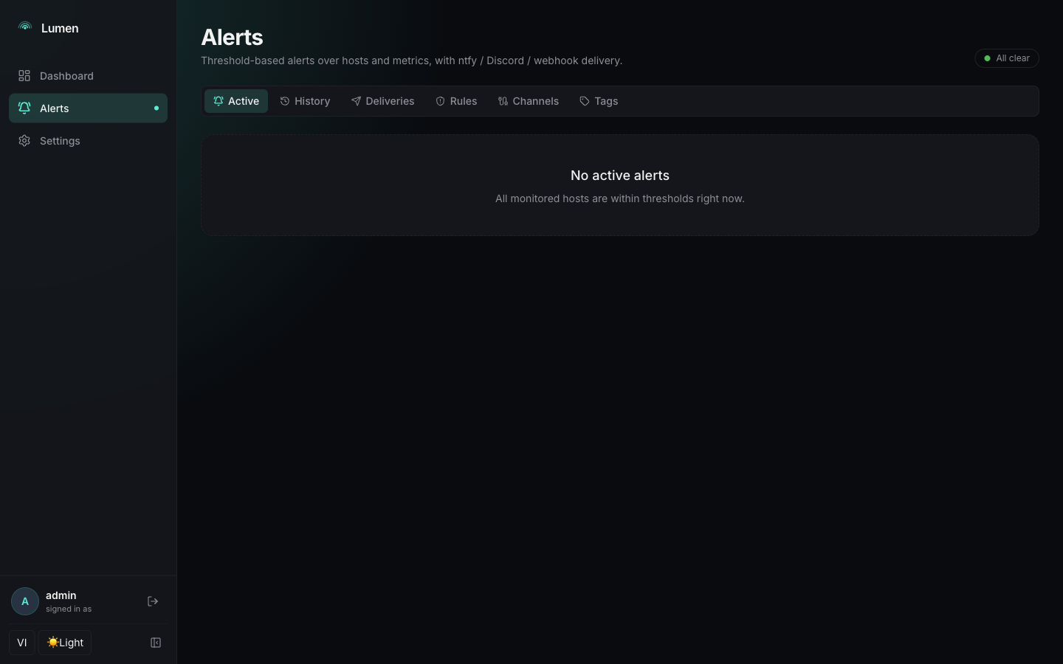This screenshot has height=664, width=1063.
Task: Click the No active alerts heading
Action: pyautogui.click(x=620, y=176)
